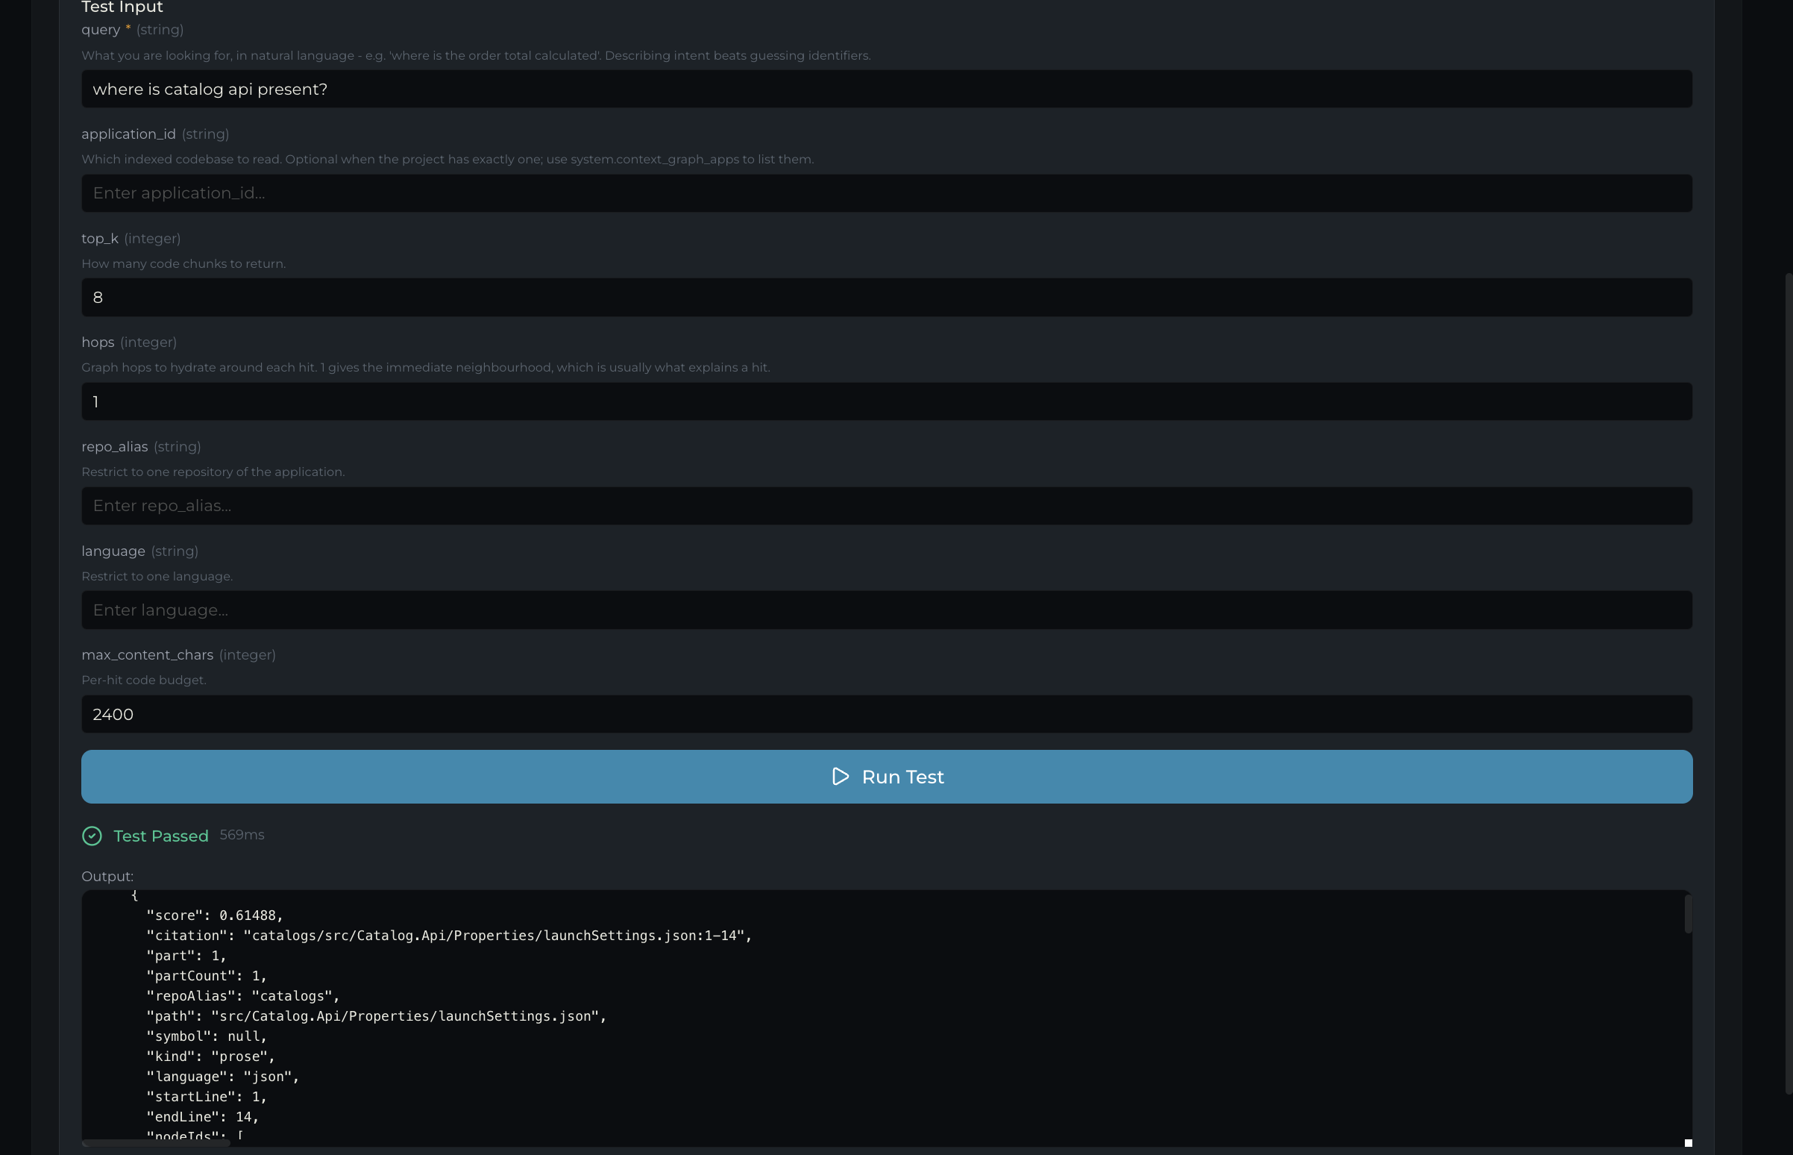The width and height of the screenshot is (1793, 1155).
Task: Click the "endLine": 14 output line
Action: click(x=201, y=1117)
